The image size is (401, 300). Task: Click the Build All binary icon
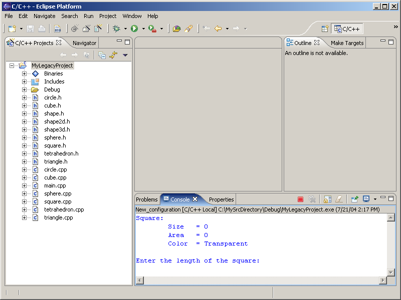pyautogui.click(x=57, y=29)
